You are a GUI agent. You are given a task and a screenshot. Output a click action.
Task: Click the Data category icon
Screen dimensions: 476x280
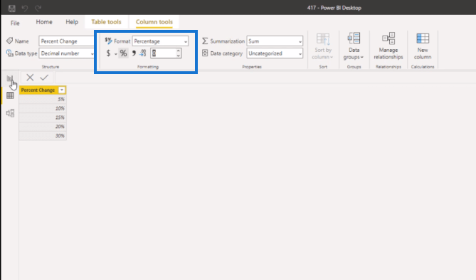tap(205, 53)
